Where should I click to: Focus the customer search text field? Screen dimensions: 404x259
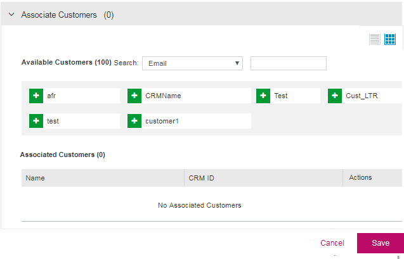(x=288, y=63)
